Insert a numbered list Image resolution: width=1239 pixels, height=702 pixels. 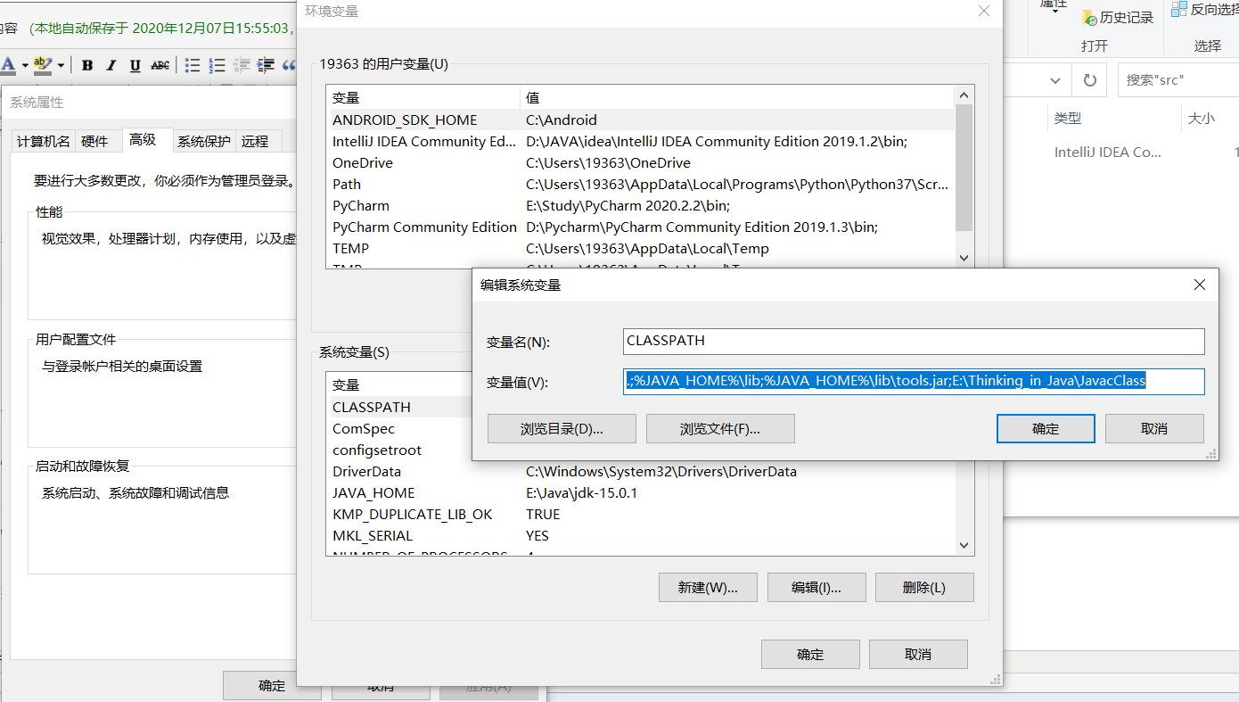coord(217,65)
